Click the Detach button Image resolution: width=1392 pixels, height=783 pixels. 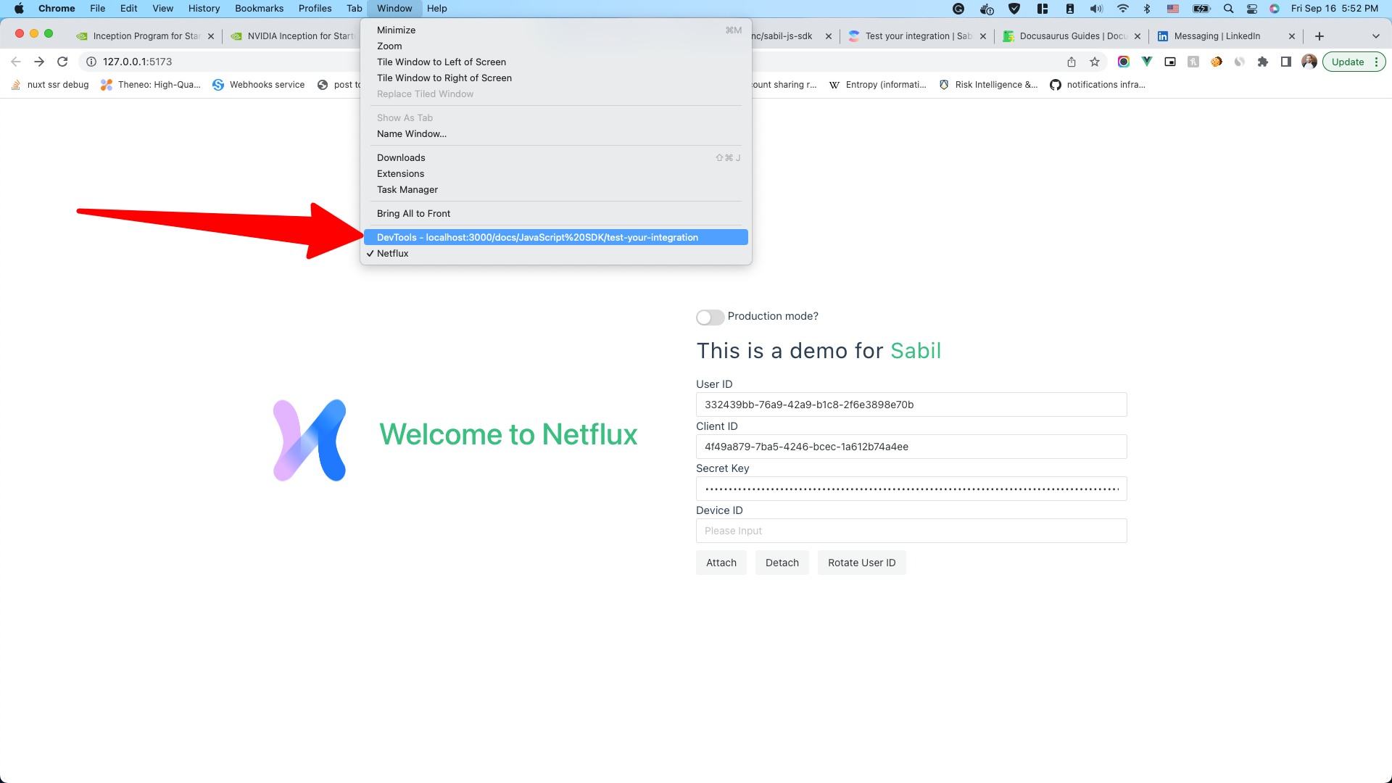(782, 563)
